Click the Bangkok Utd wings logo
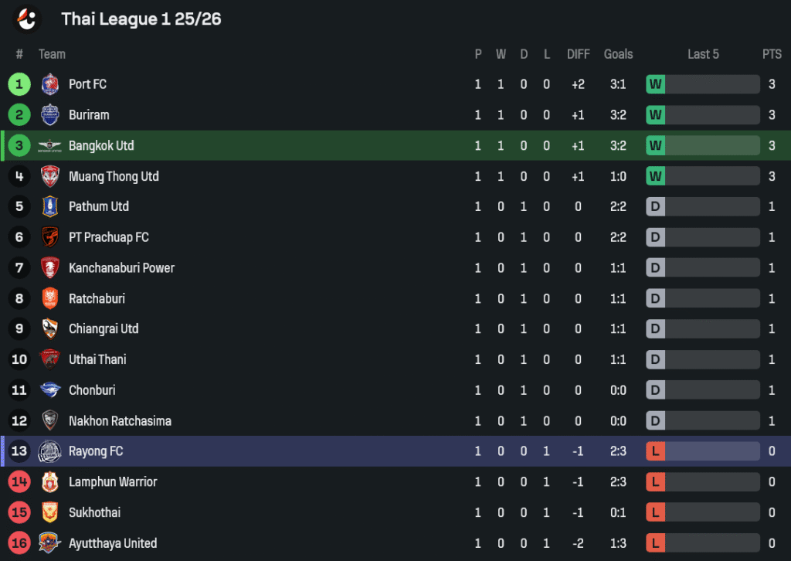The width and height of the screenshot is (791, 561). click(x=50, y=146)
